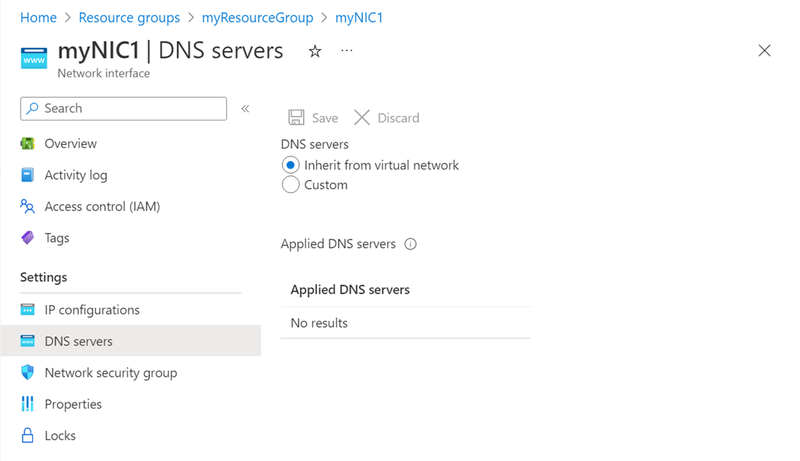The width and height of the screenshot is (800, 461).
Task: Open the more options ellipsis menu
Action: tap(346, 51)
